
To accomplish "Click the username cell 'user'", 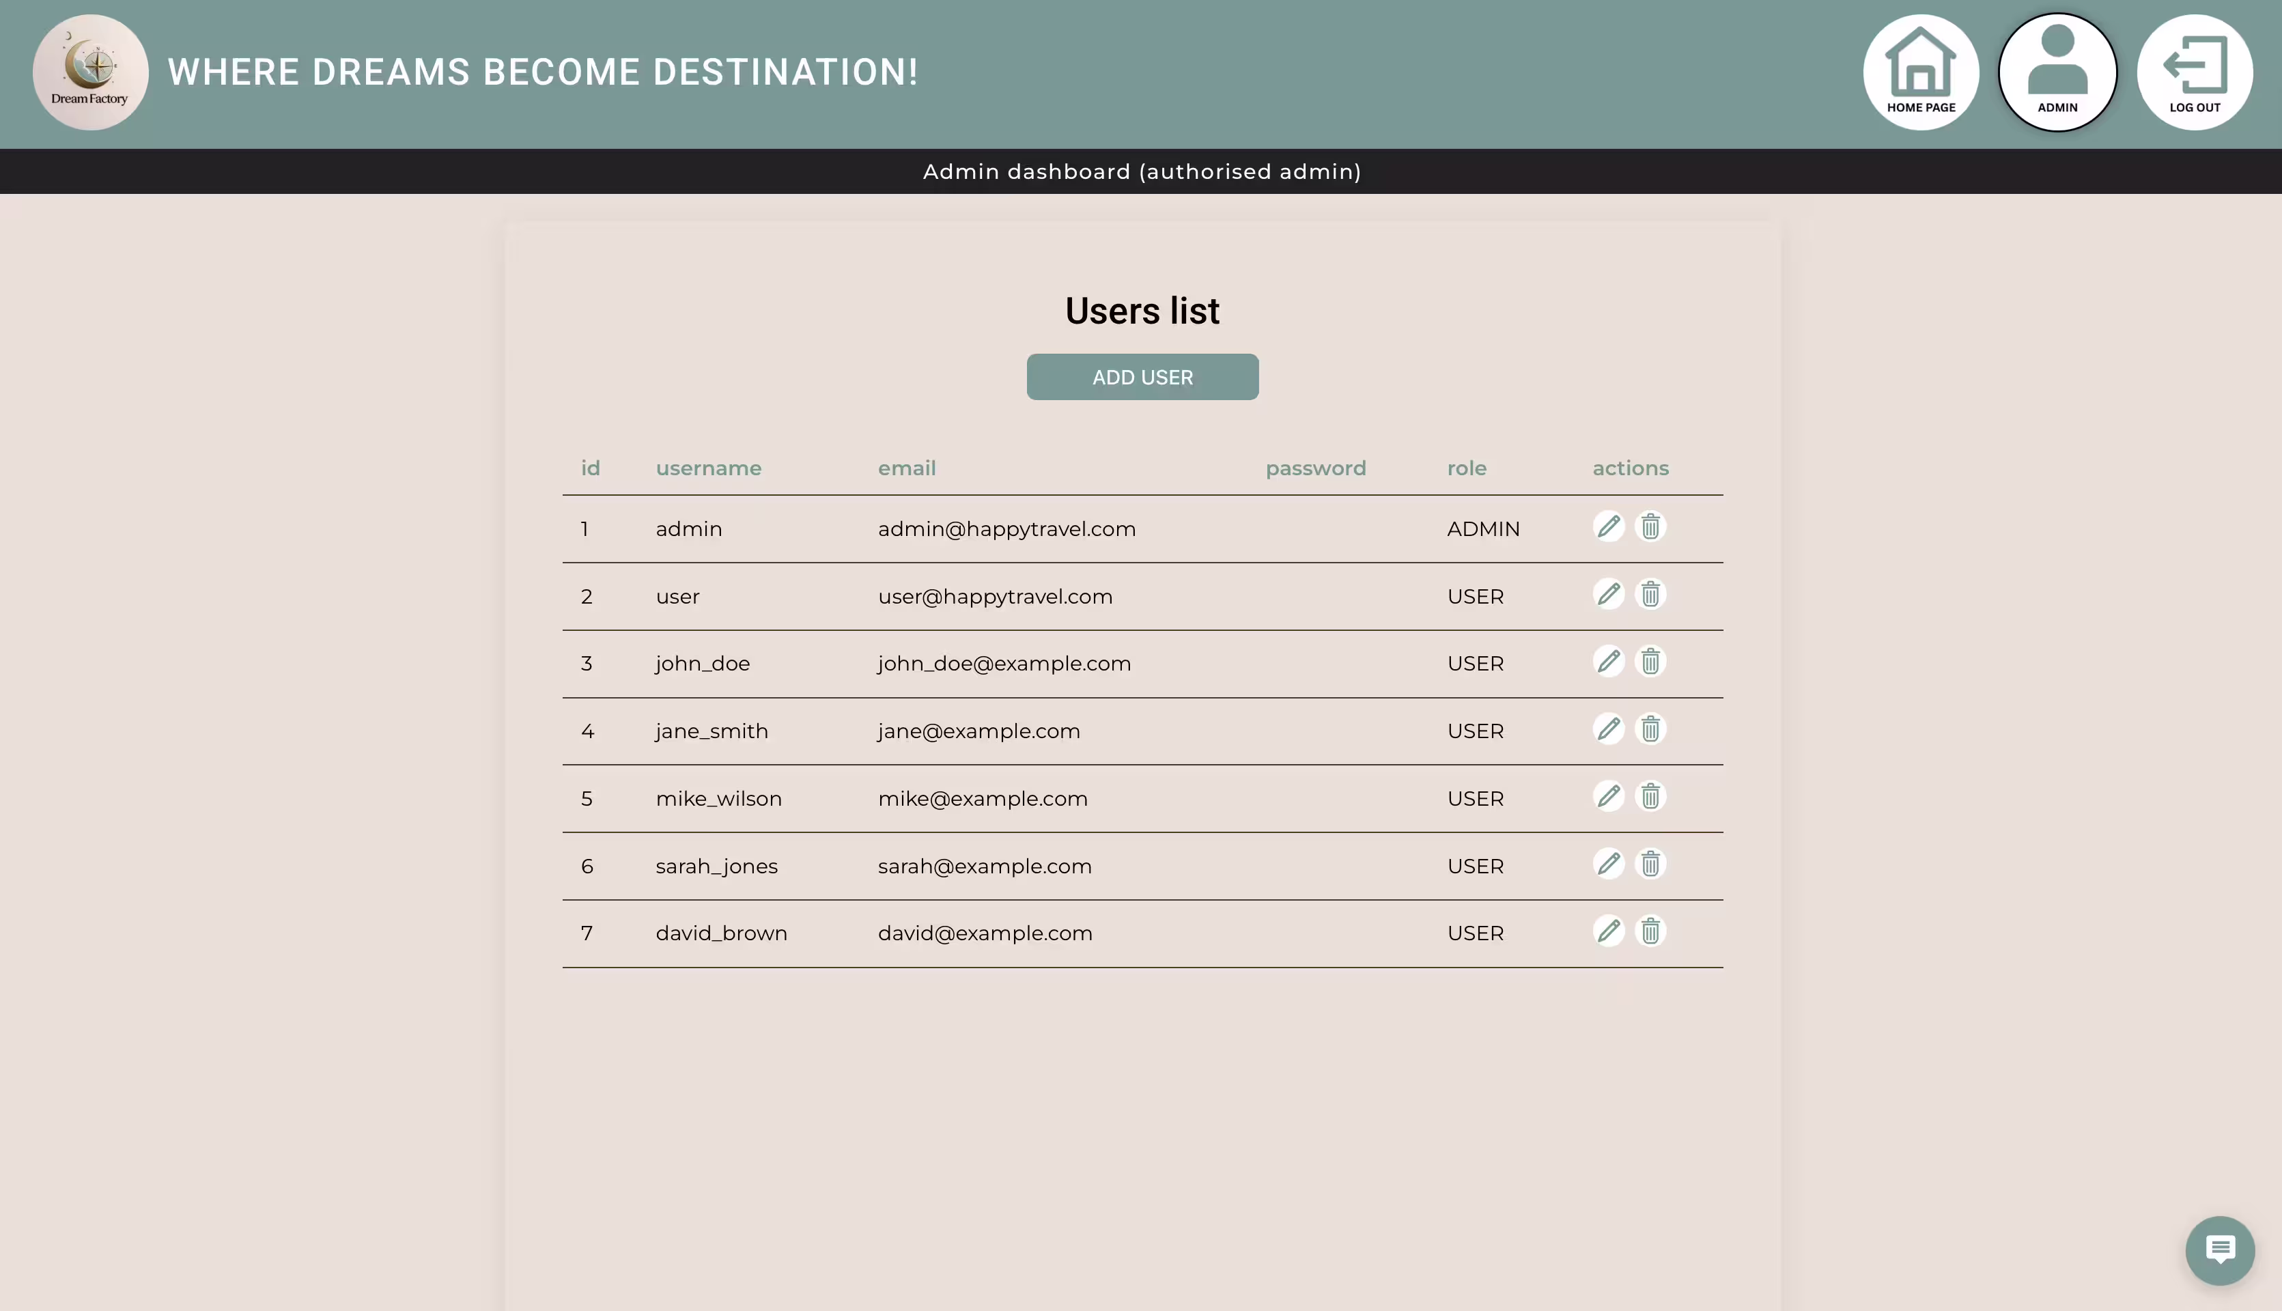I will pyautogui.click(x=677, y=597).
